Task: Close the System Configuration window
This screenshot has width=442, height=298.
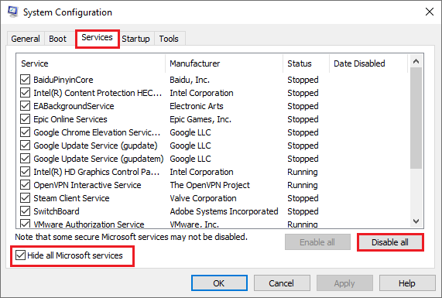Action: [430, 12]
